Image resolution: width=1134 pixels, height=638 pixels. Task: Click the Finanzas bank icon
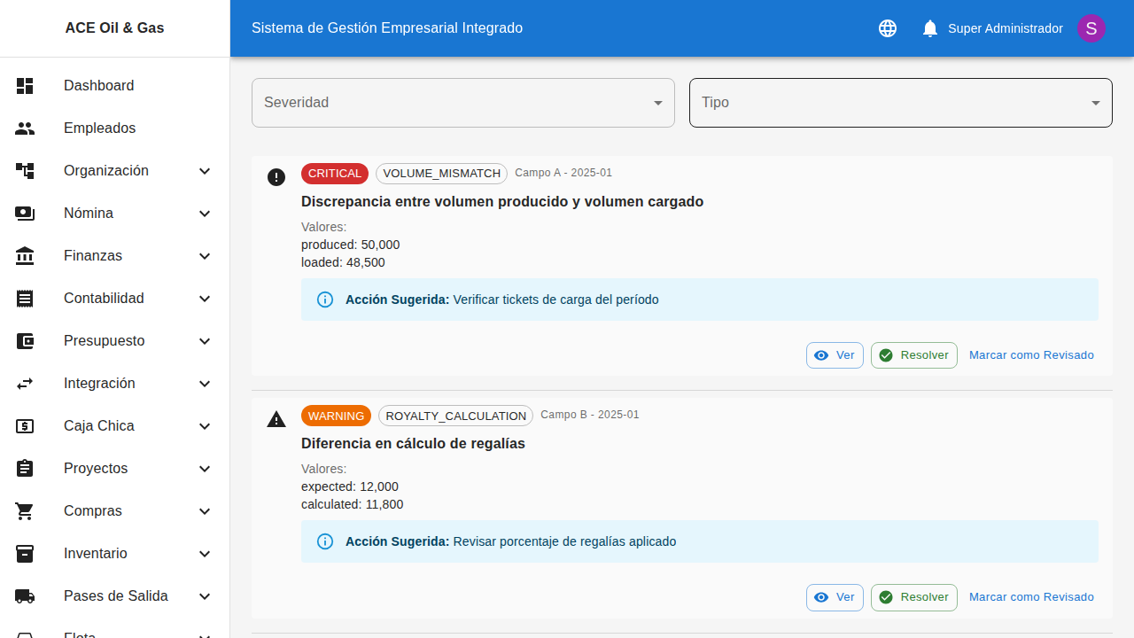point(25,256)
